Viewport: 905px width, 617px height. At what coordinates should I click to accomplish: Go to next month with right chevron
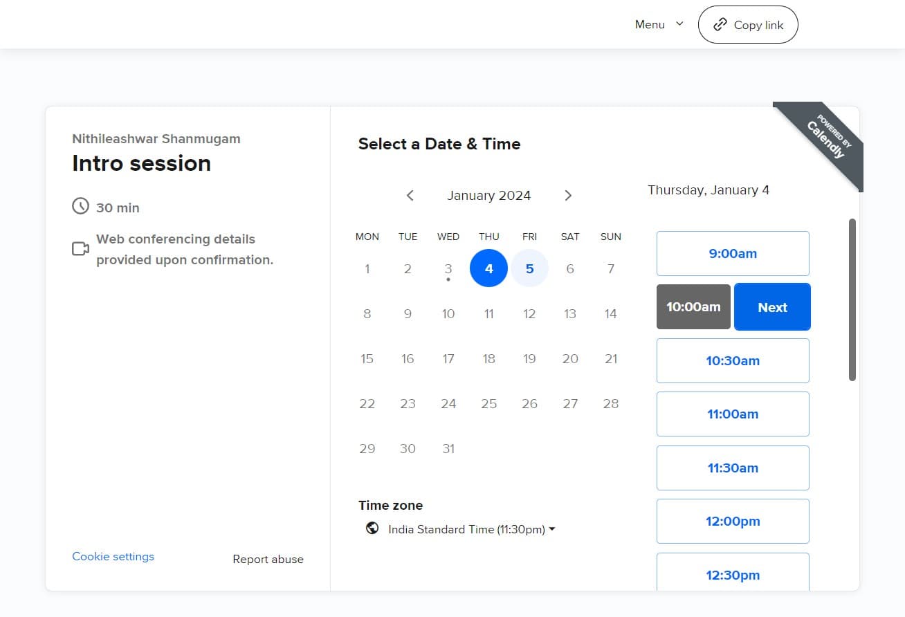(x=568, y=196)
